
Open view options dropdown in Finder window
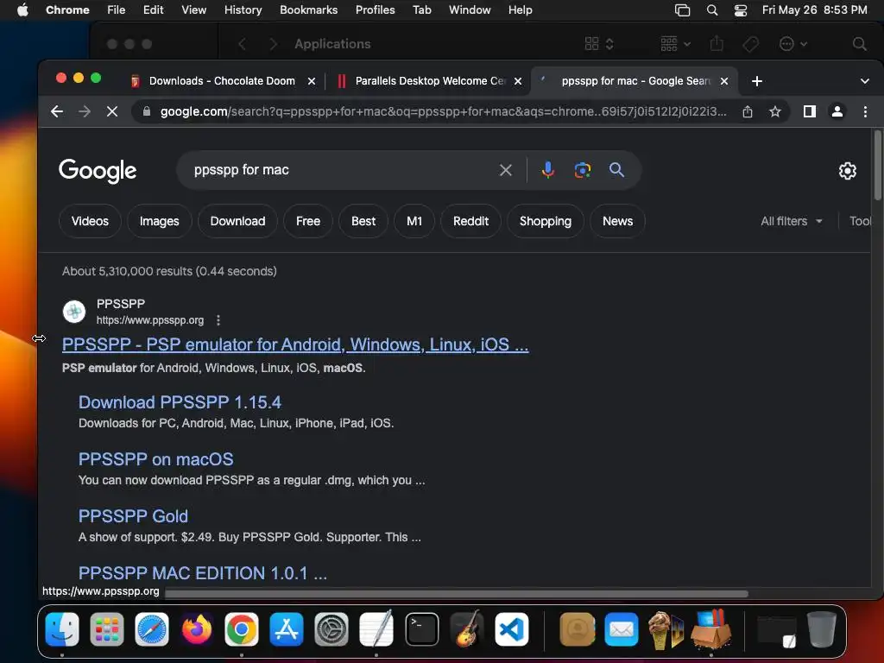(599, 43)
